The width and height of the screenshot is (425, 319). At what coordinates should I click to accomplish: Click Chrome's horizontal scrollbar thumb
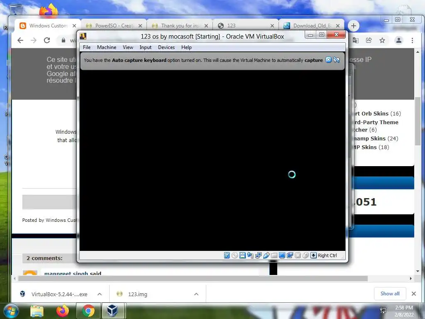[x=193, y=279]
